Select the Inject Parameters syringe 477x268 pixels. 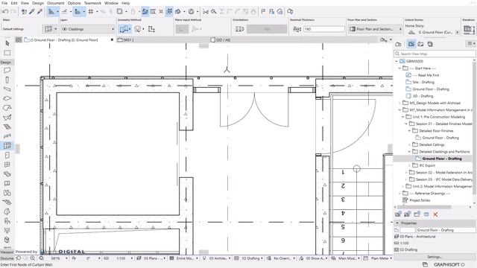click(x=40, y=12)
